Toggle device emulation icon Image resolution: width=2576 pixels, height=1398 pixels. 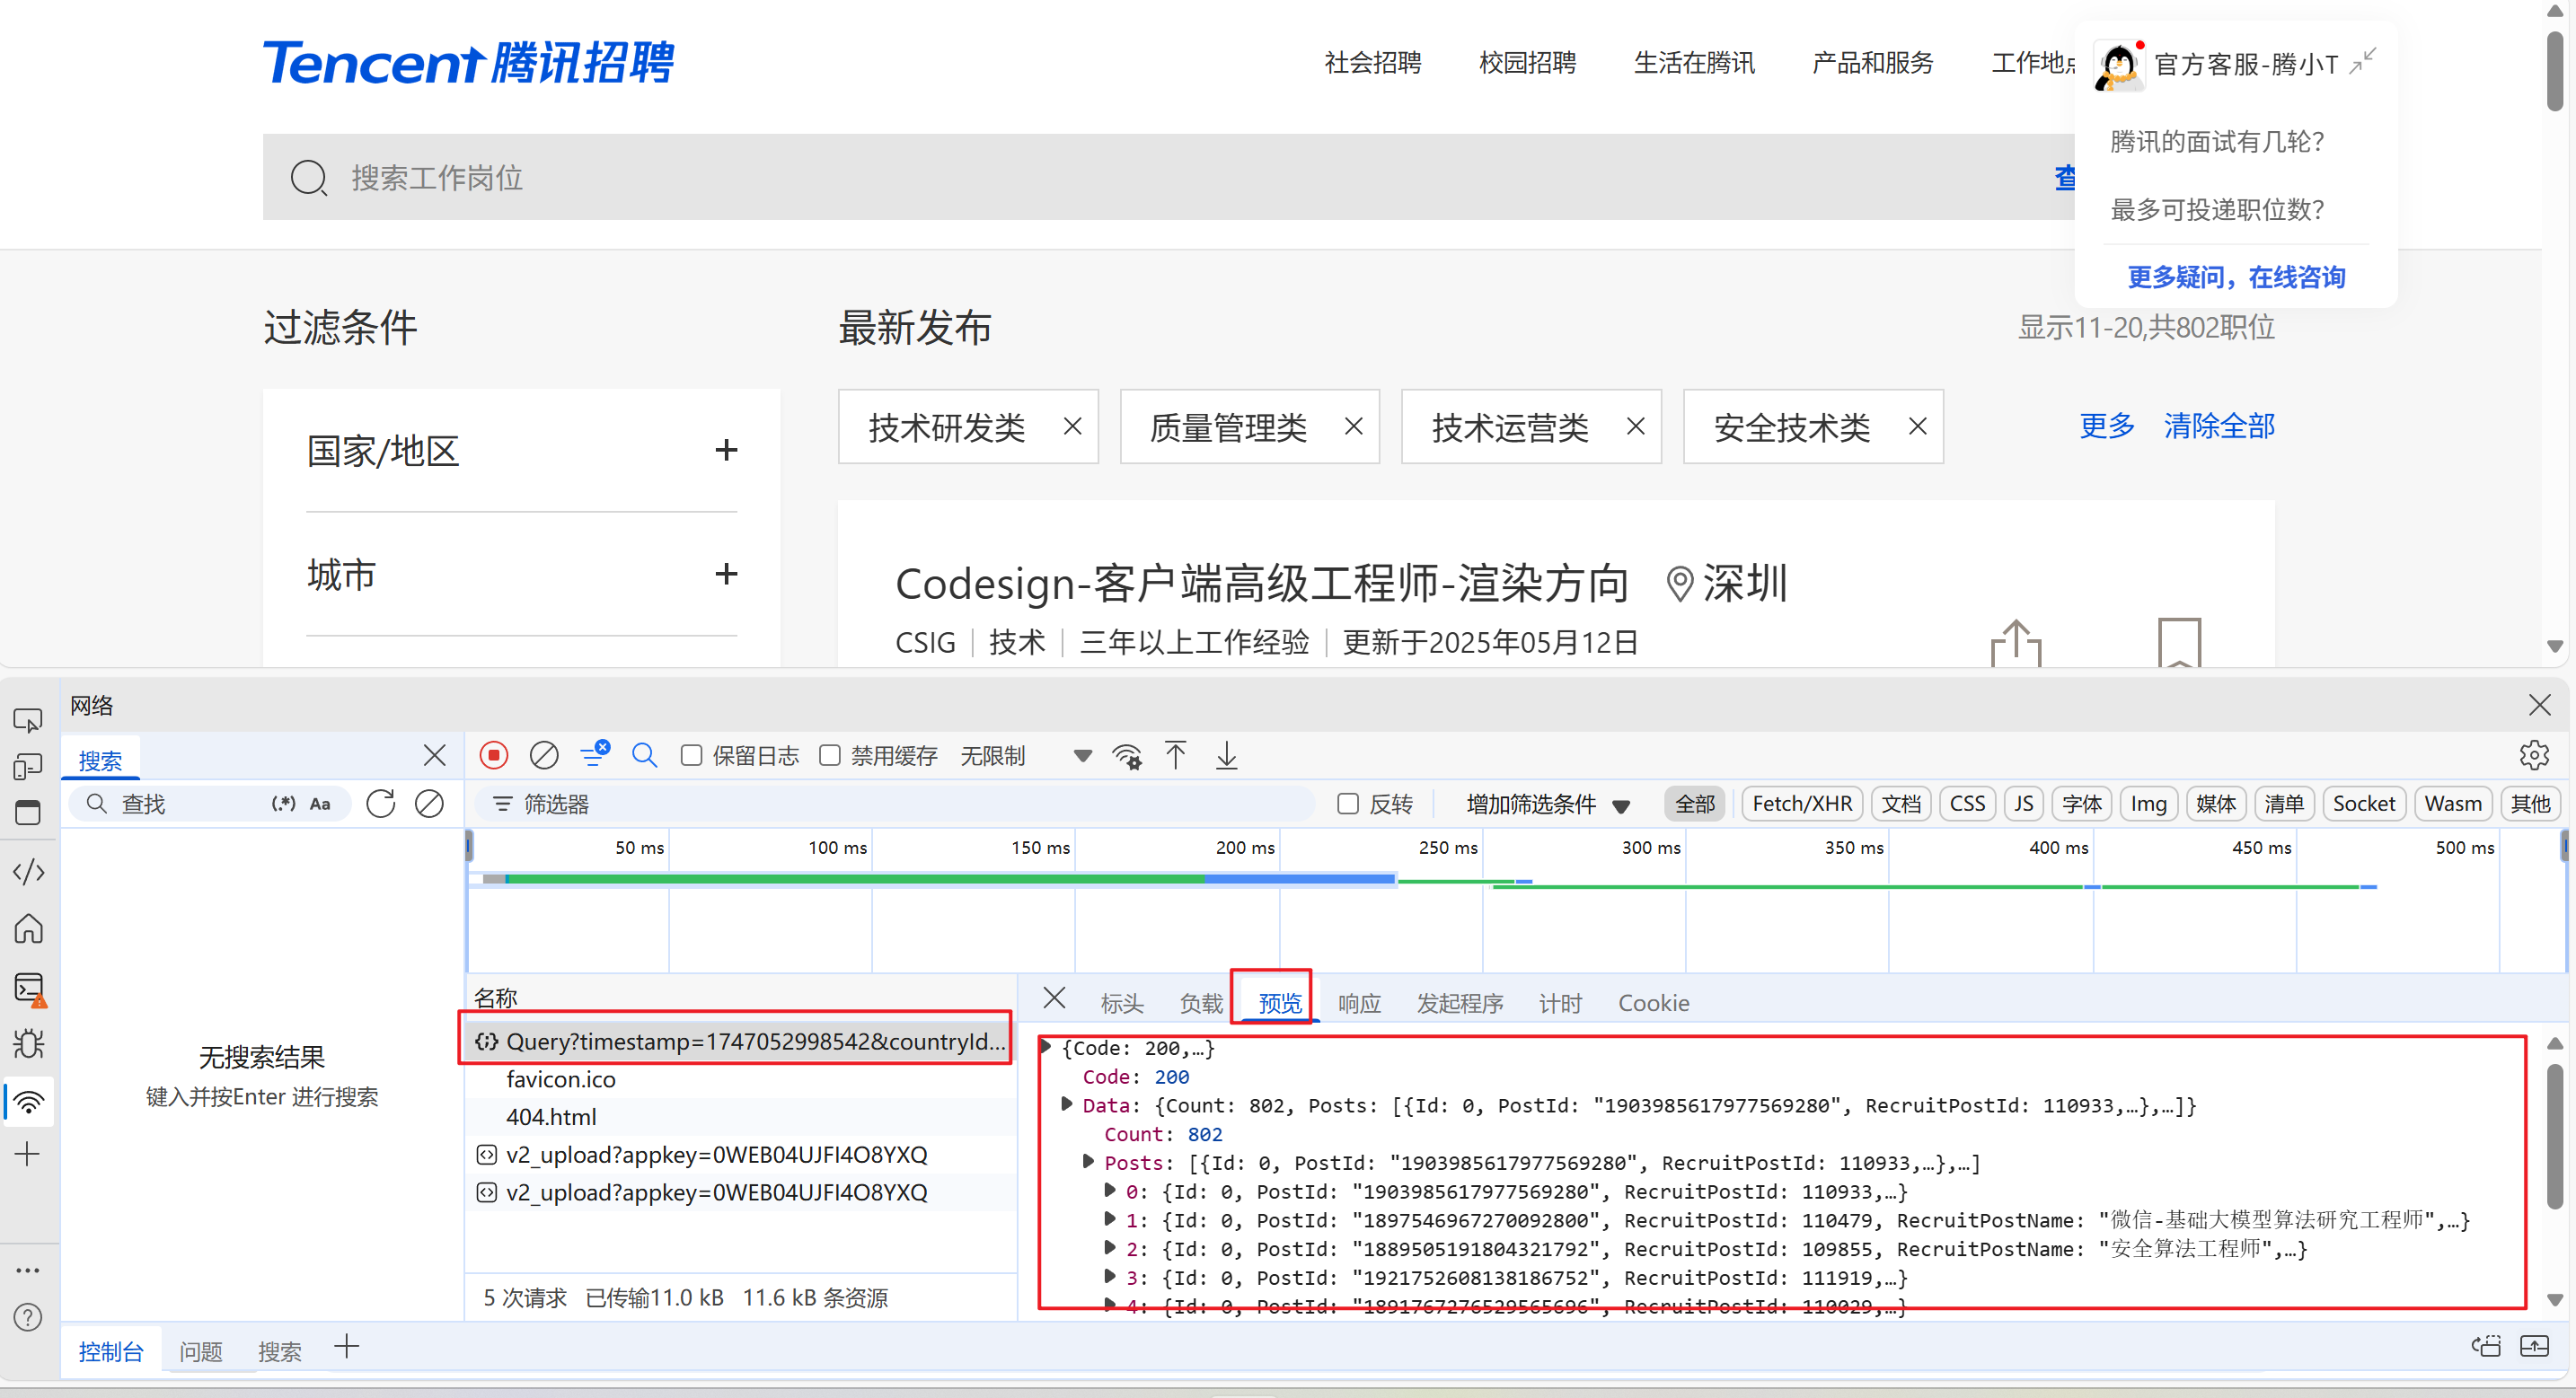tap(28, 766)
